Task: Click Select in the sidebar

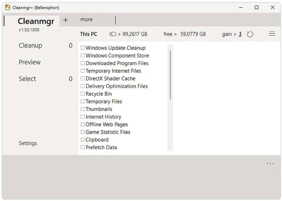Action: 27,79
